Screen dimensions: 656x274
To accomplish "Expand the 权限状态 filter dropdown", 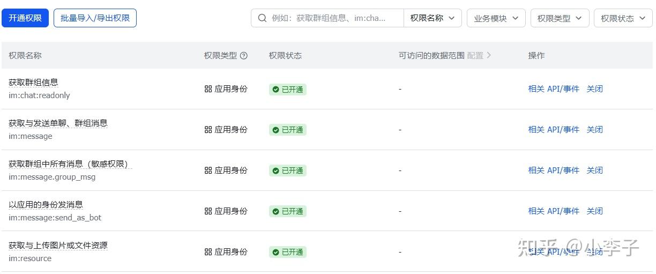I will (623, 18).
